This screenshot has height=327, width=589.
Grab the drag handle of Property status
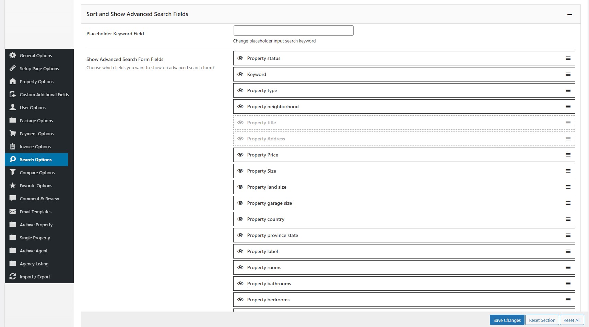568,58
